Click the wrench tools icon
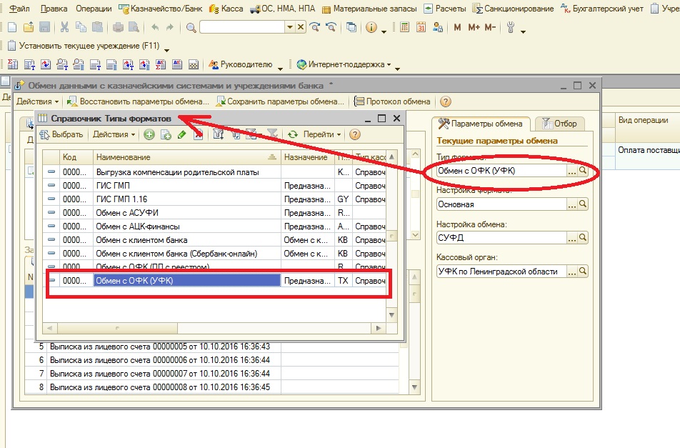 click(511, 27)
